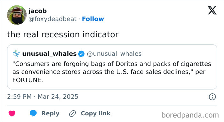Open the @foxydeadbeat handle
Screen dimensions: 224x122
(x=52, y=19)
